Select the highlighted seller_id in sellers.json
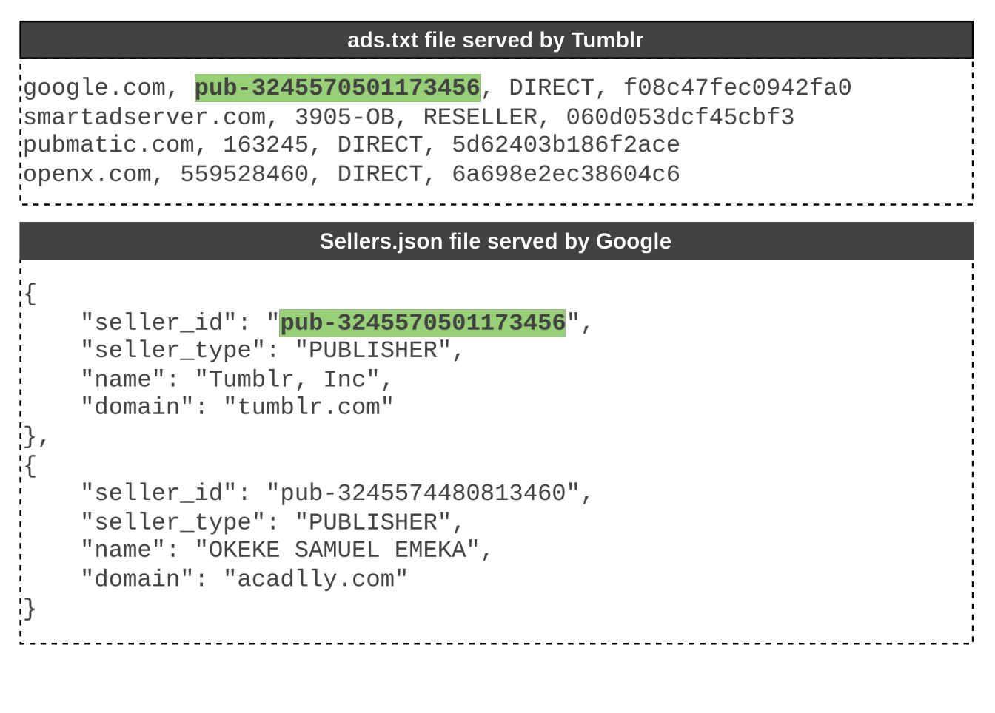Viewport: 995px width, 713px height. click(423, 323)
